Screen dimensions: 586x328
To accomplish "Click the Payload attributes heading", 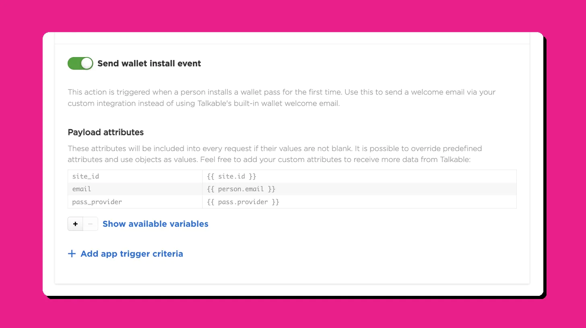I will [x=105, y=132].
